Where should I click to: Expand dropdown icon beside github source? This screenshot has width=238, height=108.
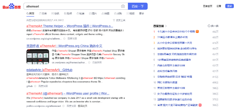point(35,86)
